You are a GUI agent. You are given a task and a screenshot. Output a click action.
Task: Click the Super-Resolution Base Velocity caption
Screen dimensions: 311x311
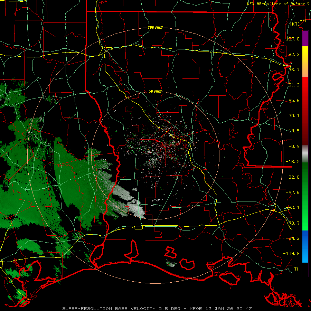(x=157, y=309)
